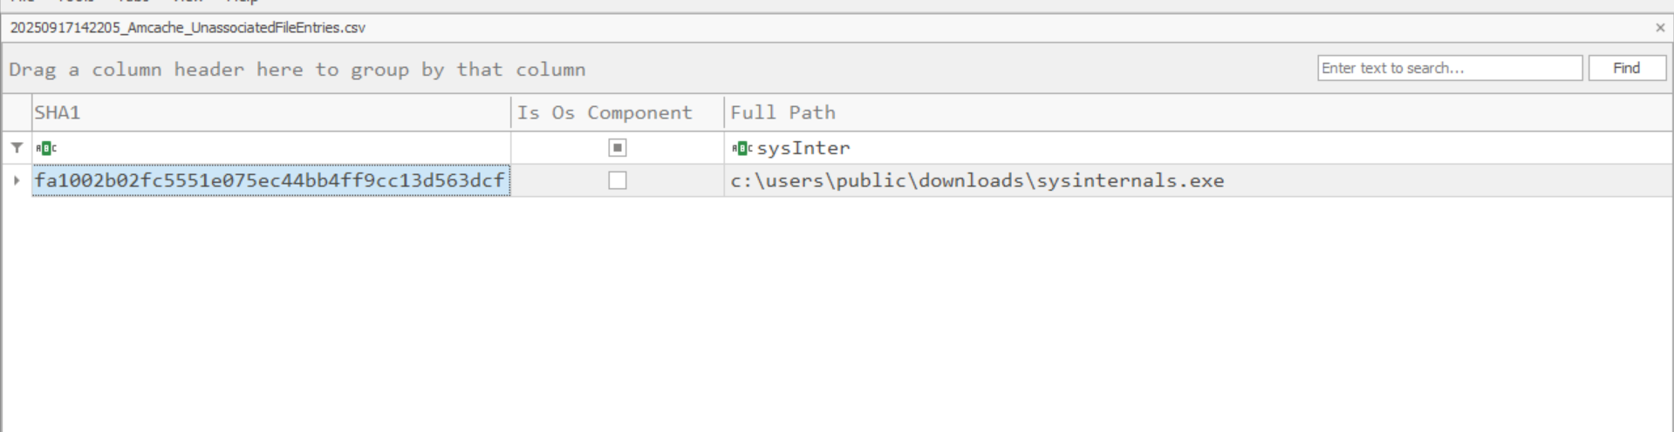1674x432 pixels.
Task: Sort by the Full Path column header
Action: [x=1198, y=112]
